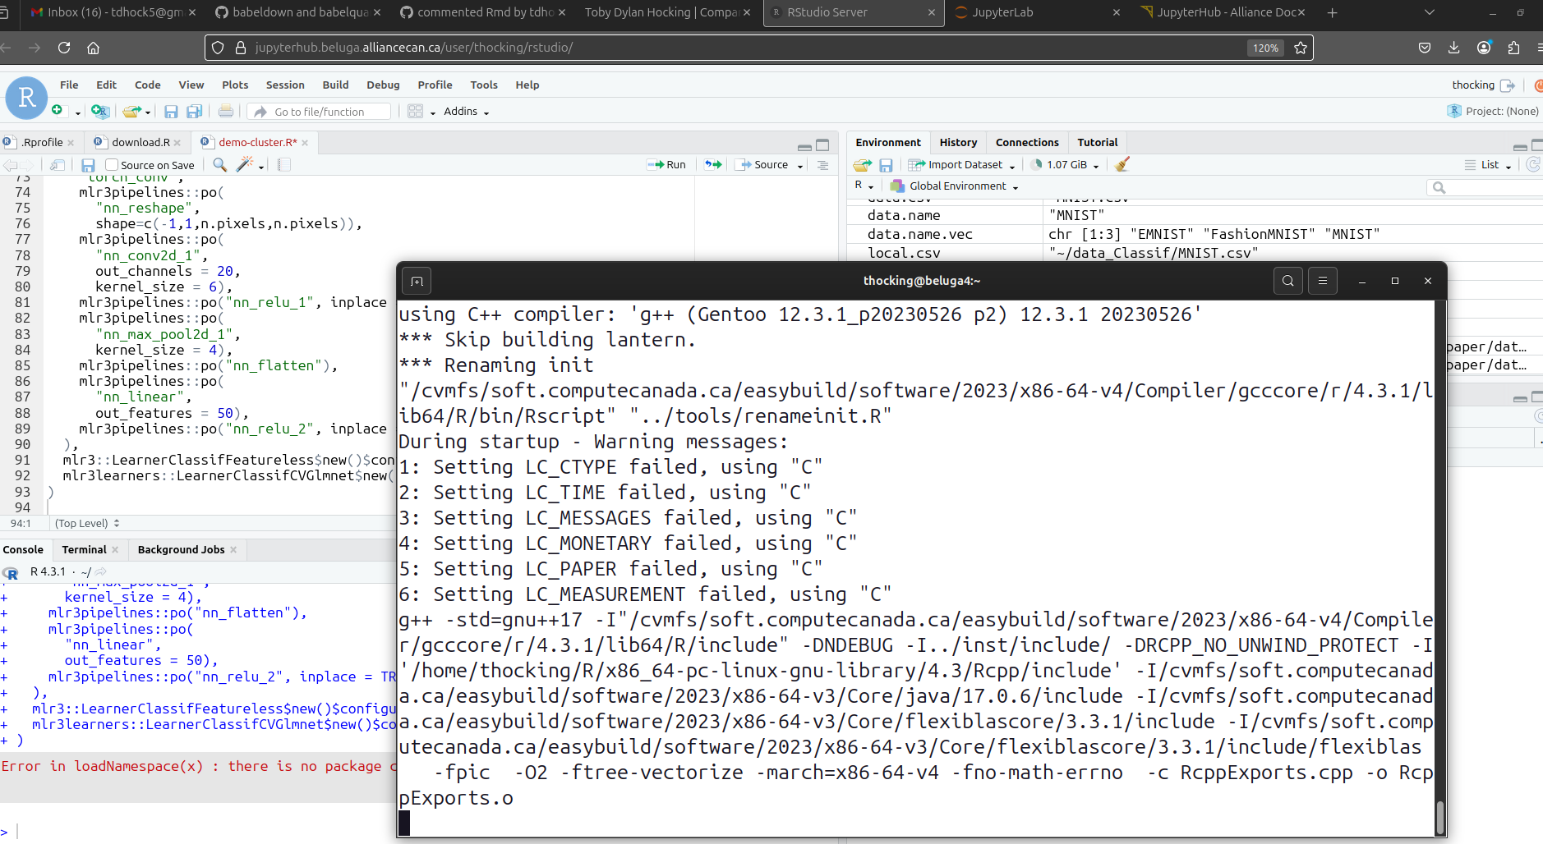Close the demo-cluster.R tab
Viewport: 1543px width, 844px height.
(x=305, y=143)
